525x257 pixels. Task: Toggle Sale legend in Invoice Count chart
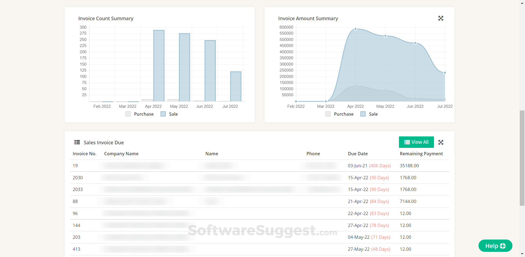(x=169, y=114)
